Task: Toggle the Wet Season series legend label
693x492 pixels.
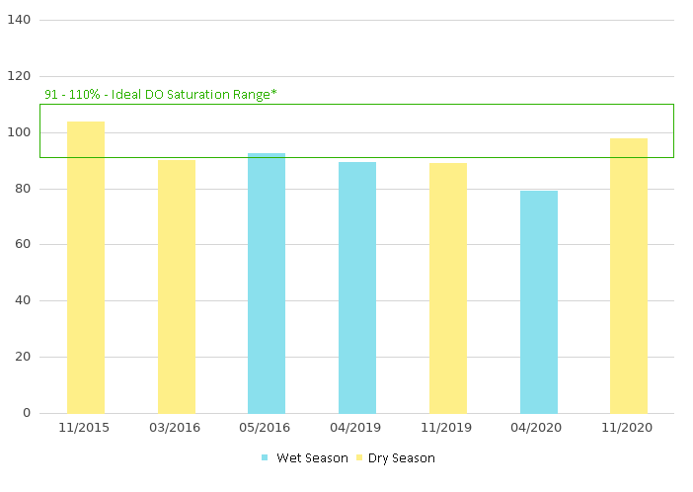Action: [312, 457]
